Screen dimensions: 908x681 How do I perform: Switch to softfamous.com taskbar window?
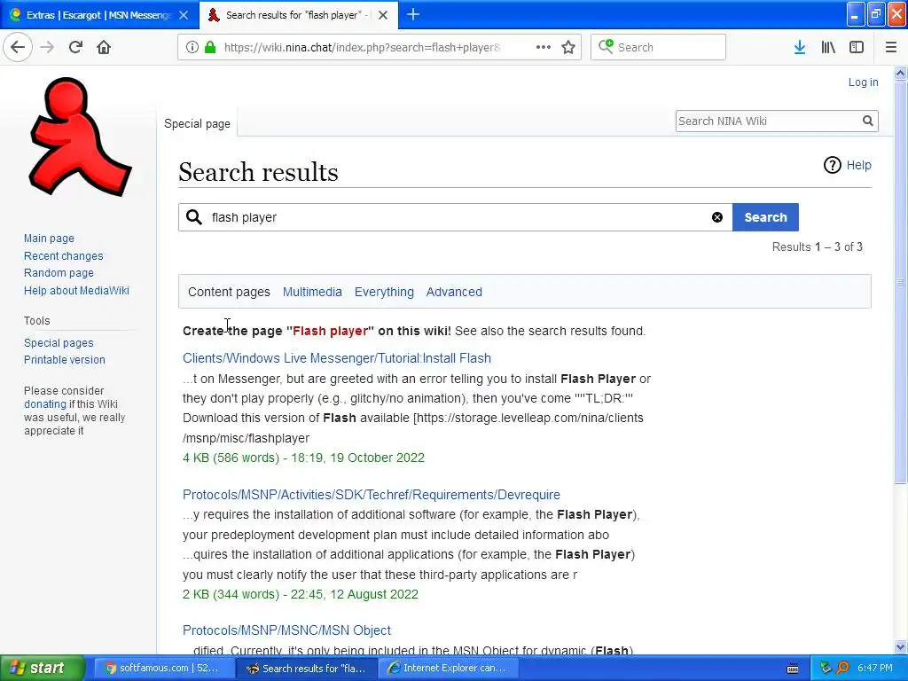[x=162, y=668]
